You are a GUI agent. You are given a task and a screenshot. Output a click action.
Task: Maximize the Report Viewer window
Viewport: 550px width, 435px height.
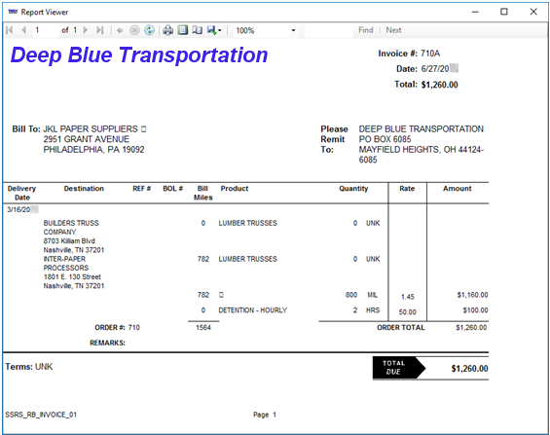coord(504,12)
